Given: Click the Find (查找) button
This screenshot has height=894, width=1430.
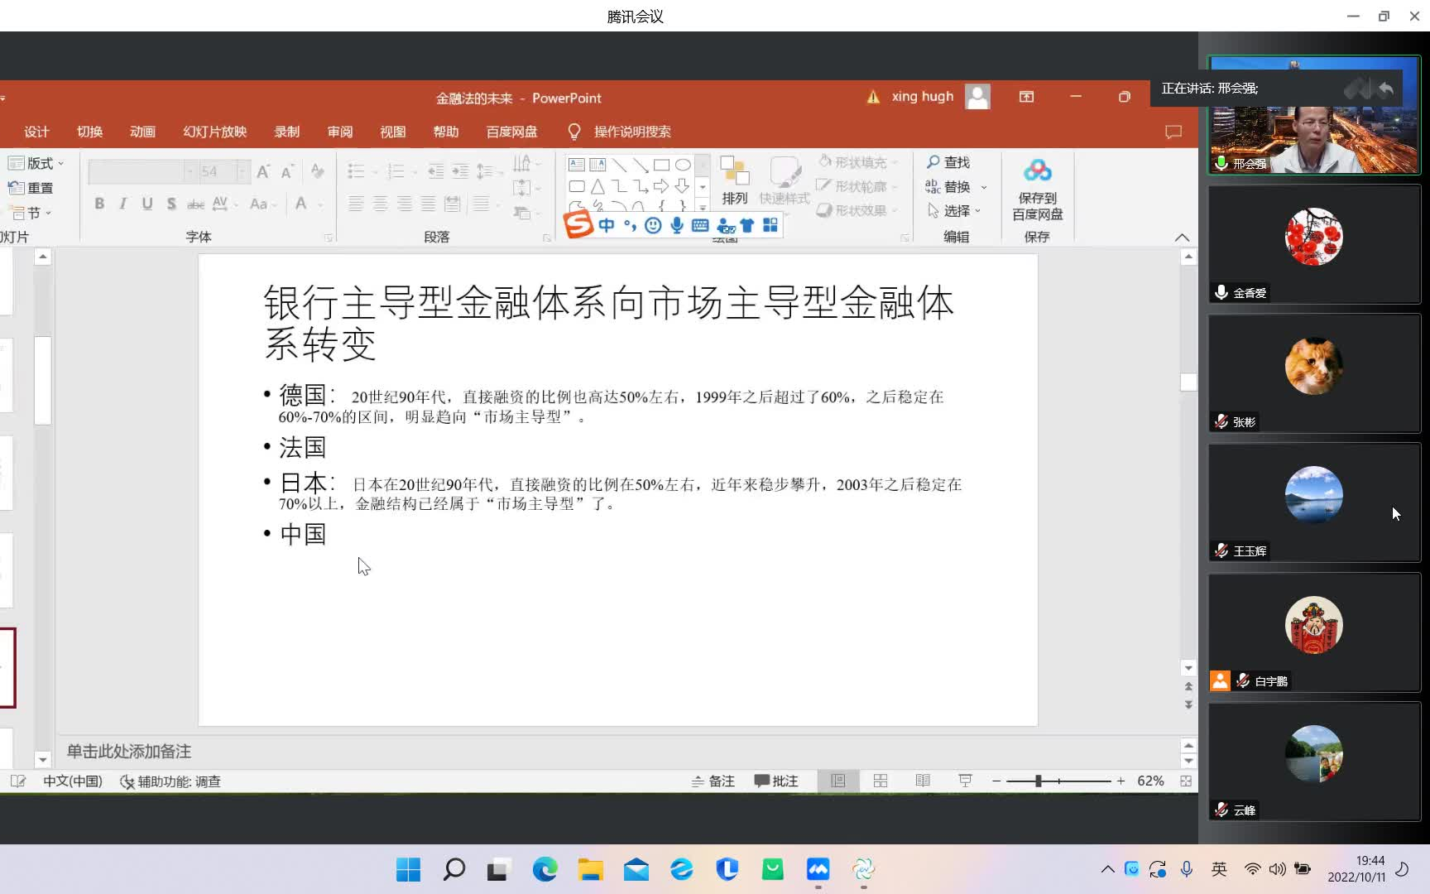Looking at the screenshot, I should click(948, 162).
